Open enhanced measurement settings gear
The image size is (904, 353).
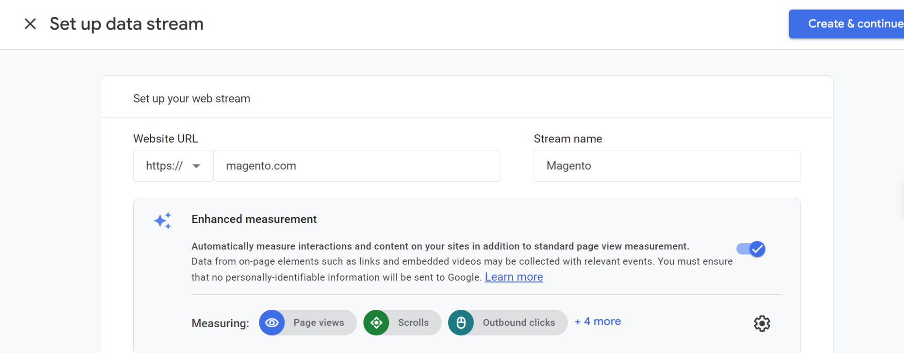point(762,323)
